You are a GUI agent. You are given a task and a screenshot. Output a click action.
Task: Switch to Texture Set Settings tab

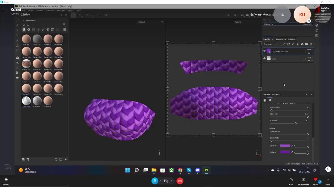[286, 39]
